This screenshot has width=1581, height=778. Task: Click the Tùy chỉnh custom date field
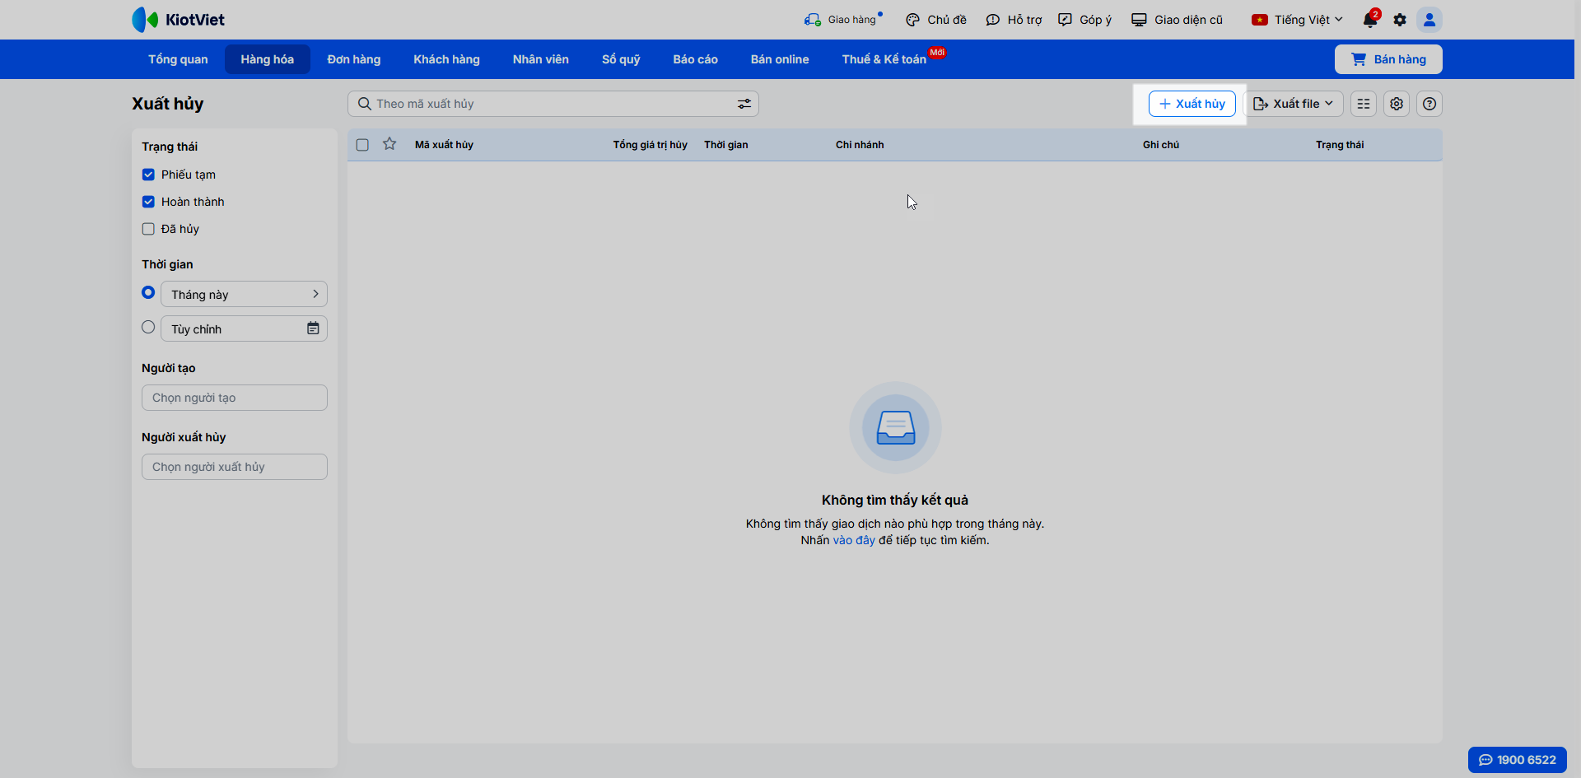point(244,328)
